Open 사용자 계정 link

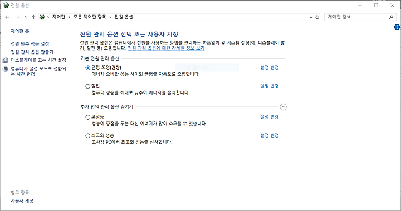(x=22, y=201)
